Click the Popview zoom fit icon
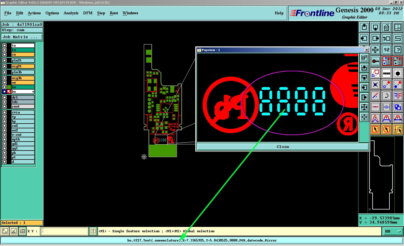 (364, 107)
